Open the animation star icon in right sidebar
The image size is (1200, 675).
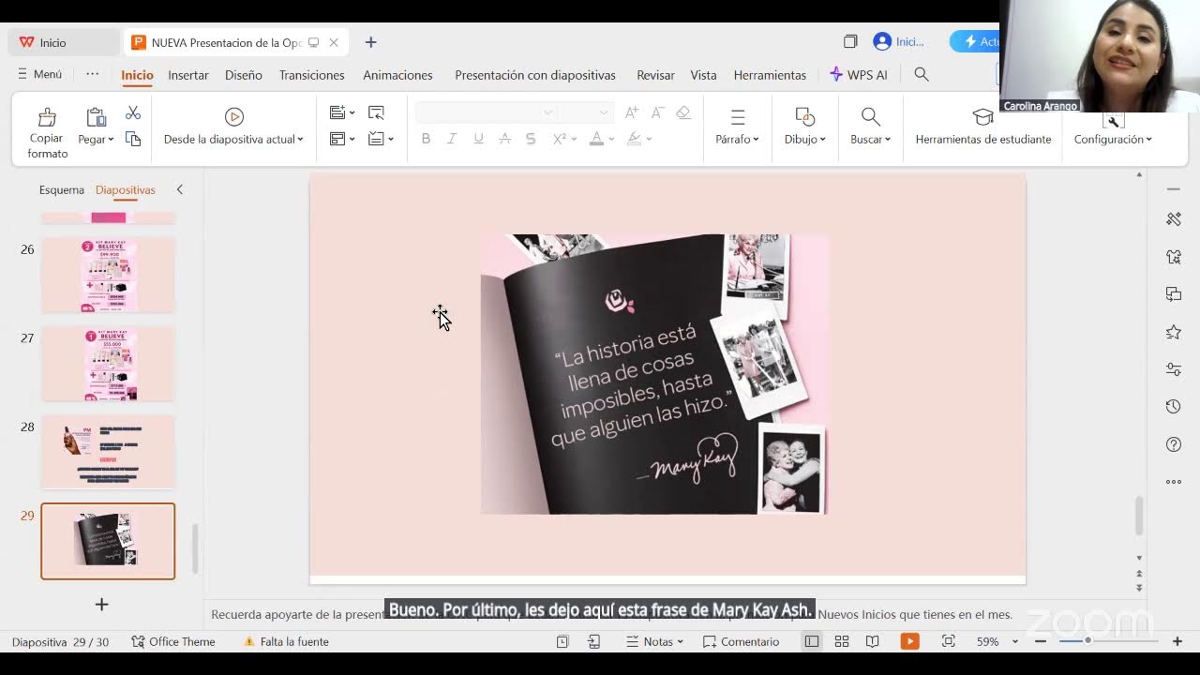[1174, 332]
